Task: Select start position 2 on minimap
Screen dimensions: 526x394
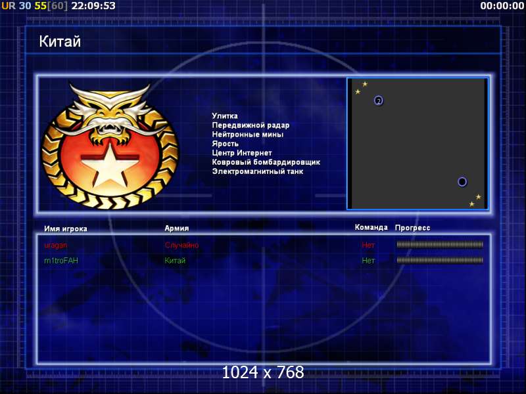Action: coord(379,100)
